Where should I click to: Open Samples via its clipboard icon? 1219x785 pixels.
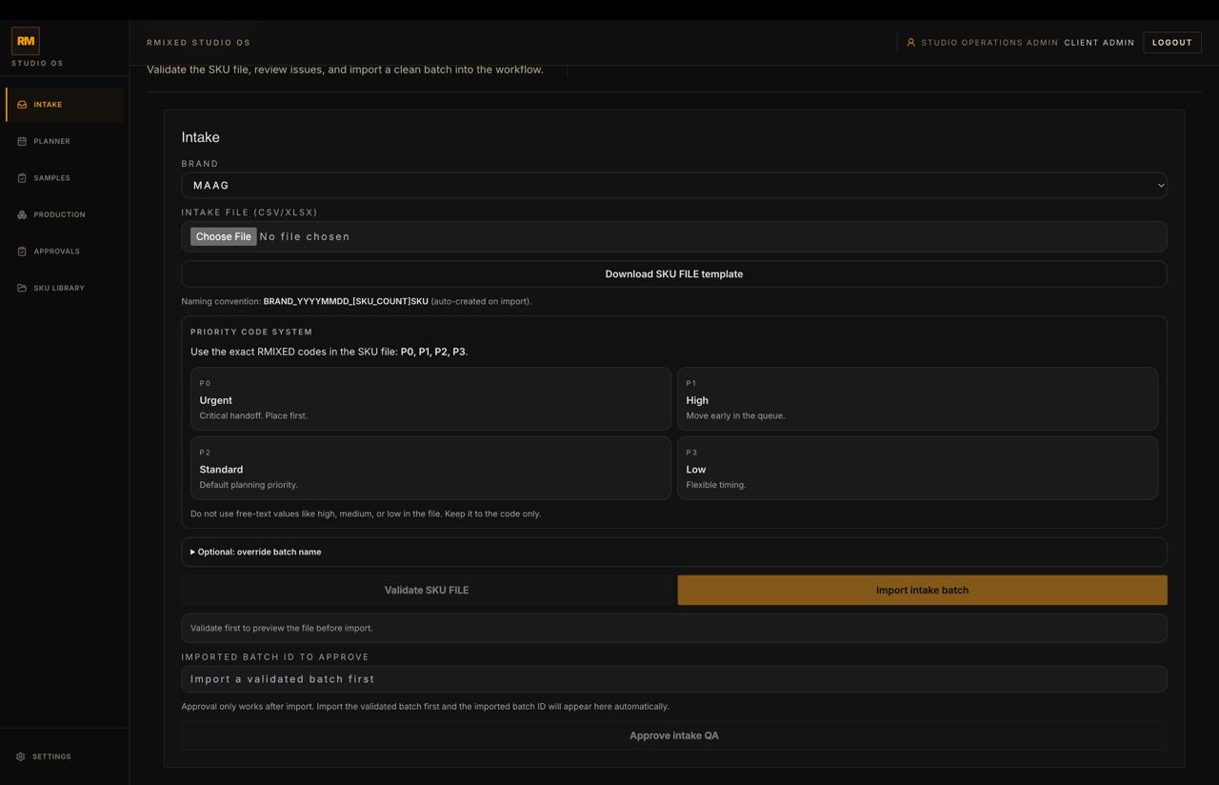pos(21,177)
